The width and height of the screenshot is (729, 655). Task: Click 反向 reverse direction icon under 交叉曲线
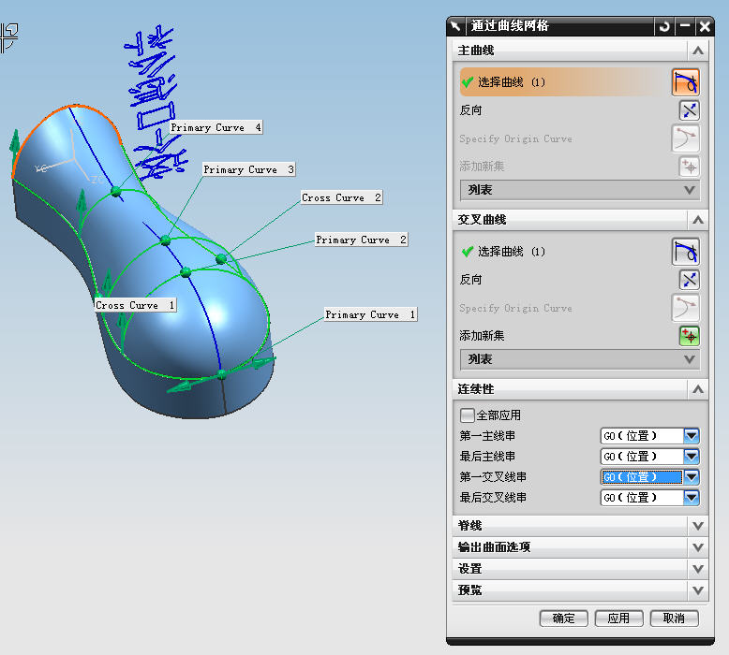point(689,280)
